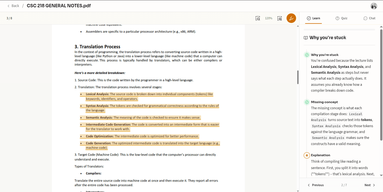Select the current 'Explanation' step marker

click(x=307, y=155)
